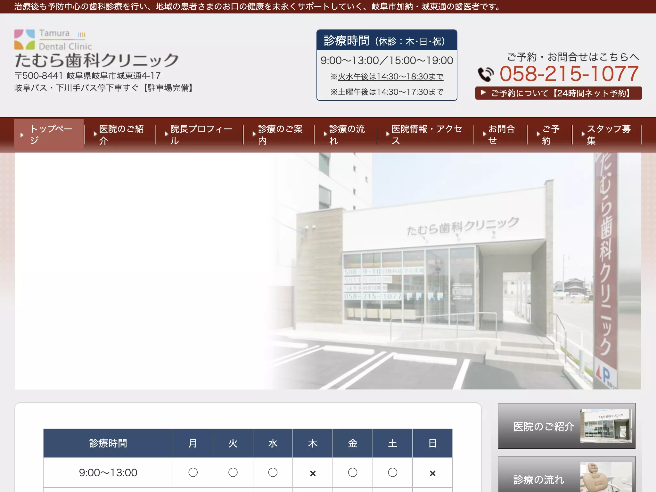Click the 火 column header

[x=233, y=443]
